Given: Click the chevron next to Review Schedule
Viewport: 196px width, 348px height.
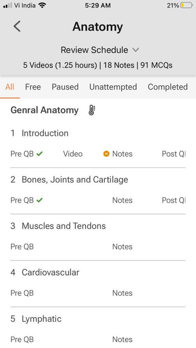Looking at the screenshot, I should pos(136,50).
